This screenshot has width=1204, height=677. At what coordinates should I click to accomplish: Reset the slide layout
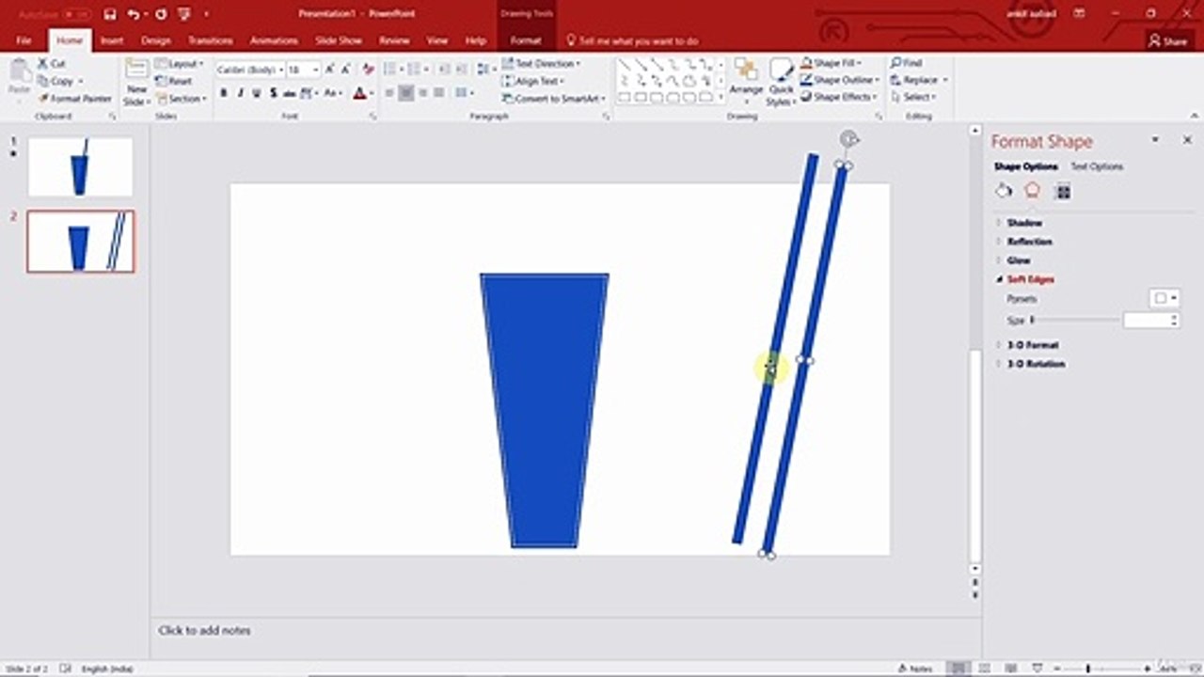click(174, 81)
